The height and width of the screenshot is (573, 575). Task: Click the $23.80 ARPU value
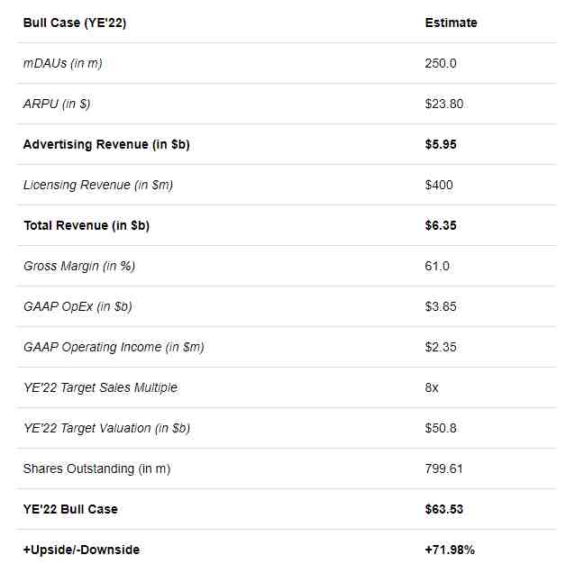tap(444, 104)
